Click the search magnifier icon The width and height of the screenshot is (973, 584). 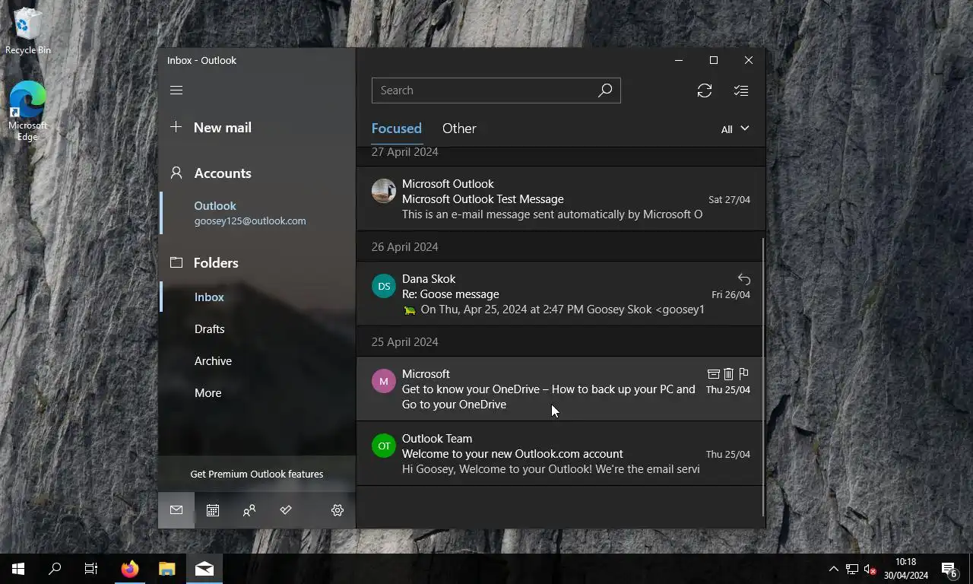(605, 90)
